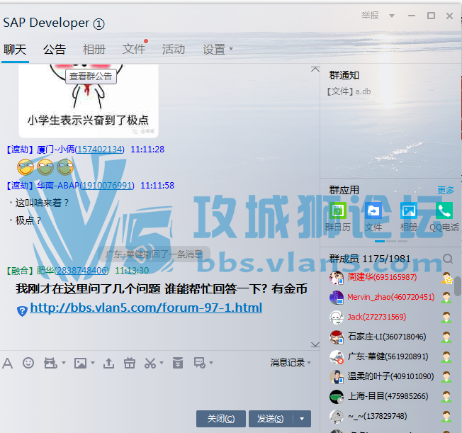
Task: Click Mervin_zhao's avatar in member list
Action: (x=337, y=298)
